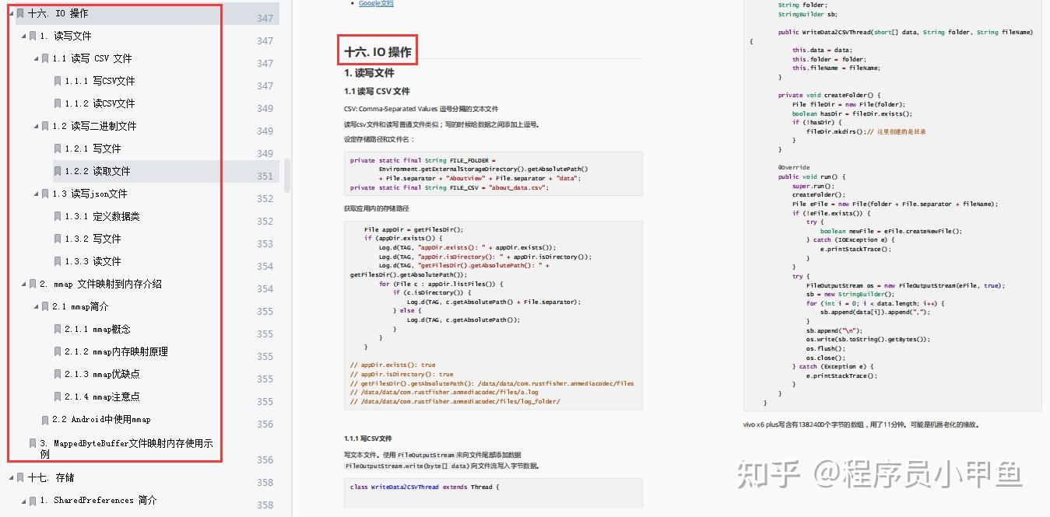Viewport: 1050px width, 517px height.
Task: Click bookmark icon beside 十七. 存储
Action: 20,477
